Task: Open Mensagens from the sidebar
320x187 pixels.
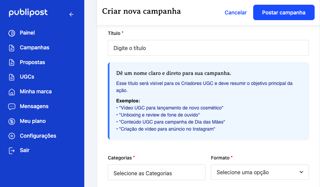Action: click(x=34, y=106)
